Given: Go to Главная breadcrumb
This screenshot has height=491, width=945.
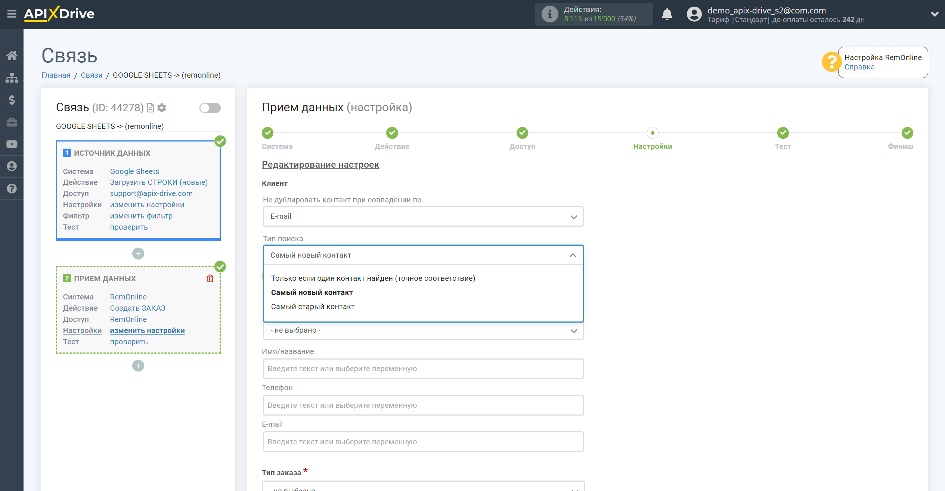Looking at the screenshot, I should [x=56, y=75].
